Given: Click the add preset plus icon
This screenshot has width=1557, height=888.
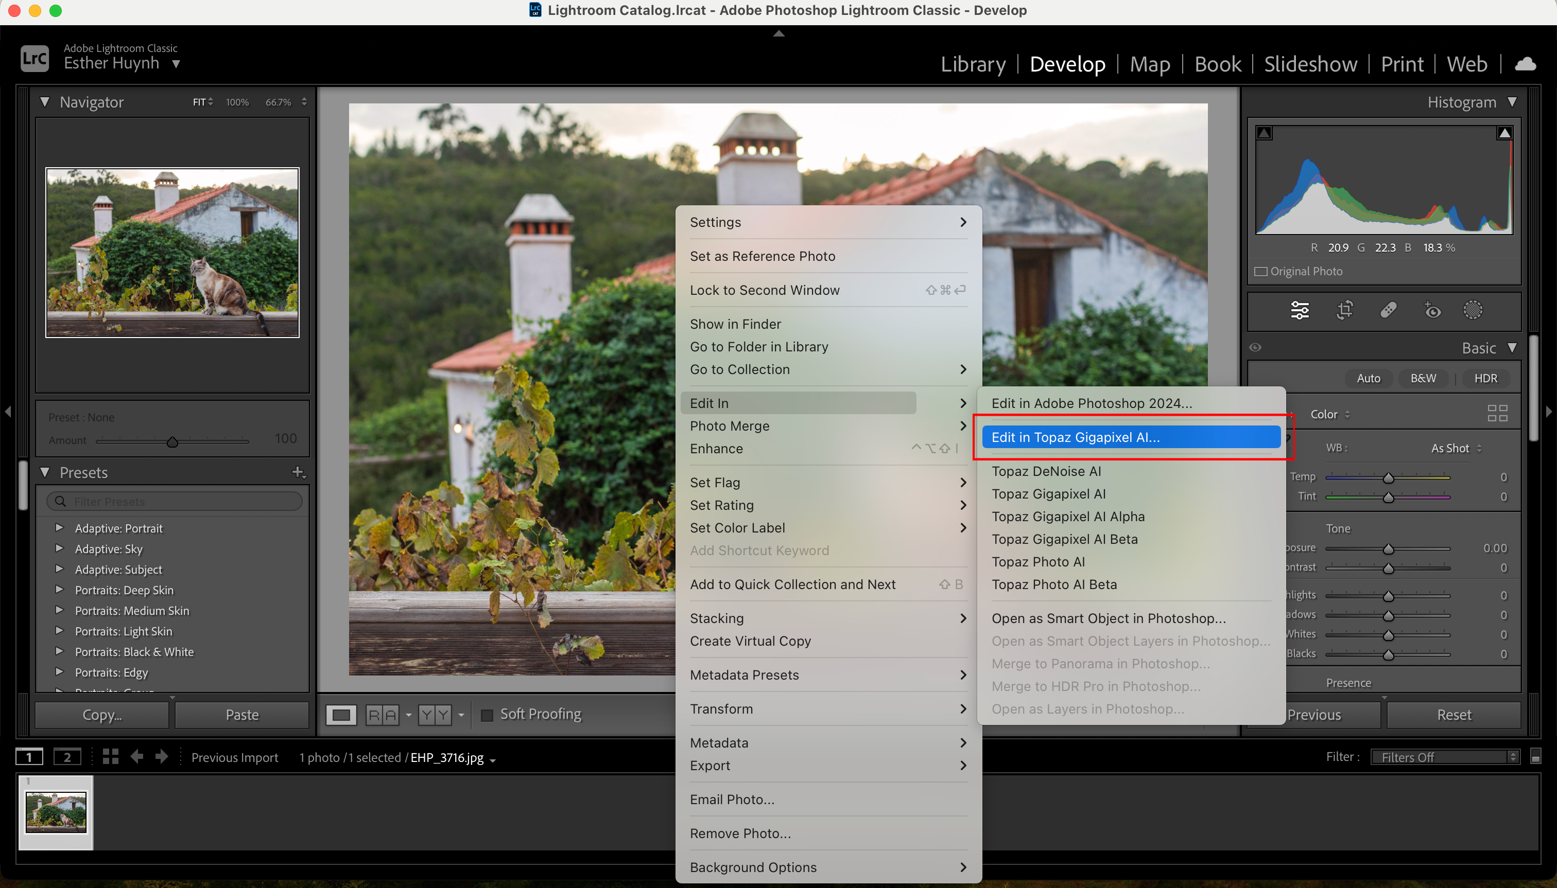Looking at the screenshot, I should pos(298,472).
